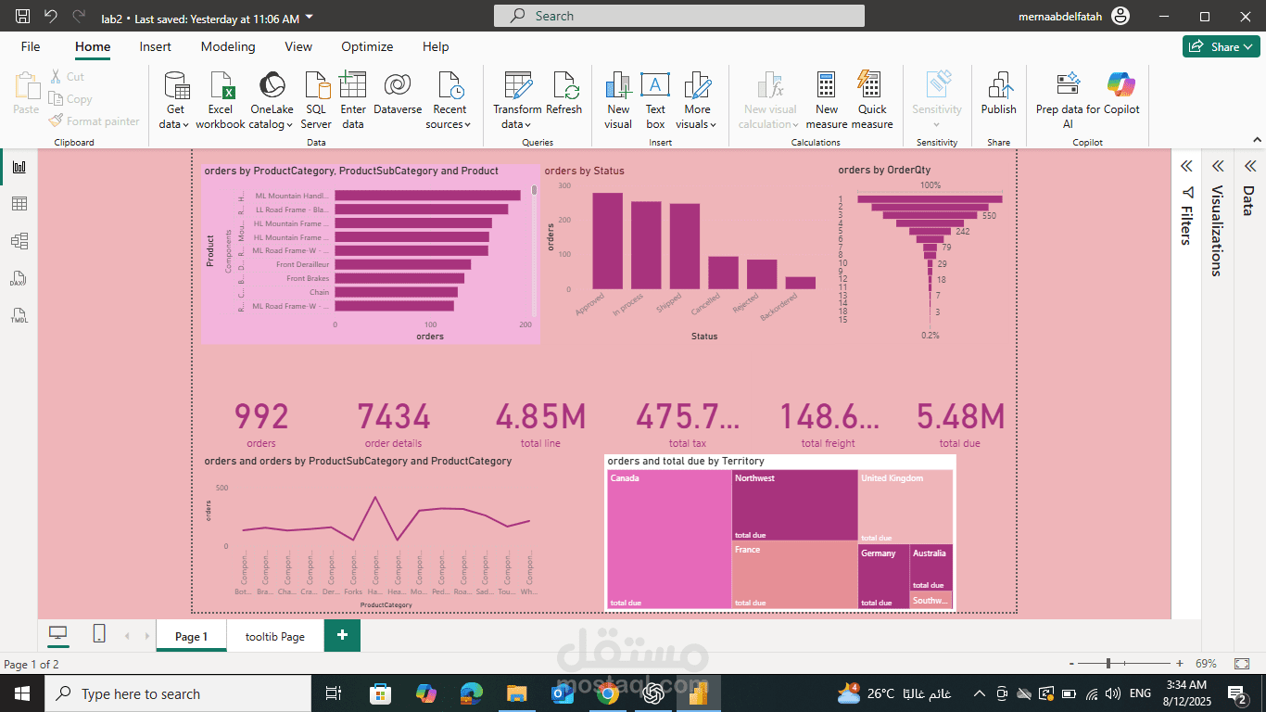
Task: Open the Help ribbon tab
Action: 436,46
